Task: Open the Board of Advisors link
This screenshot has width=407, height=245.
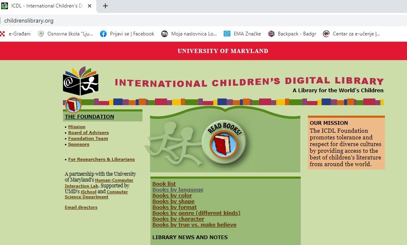Action: click(x=88, y=133)
